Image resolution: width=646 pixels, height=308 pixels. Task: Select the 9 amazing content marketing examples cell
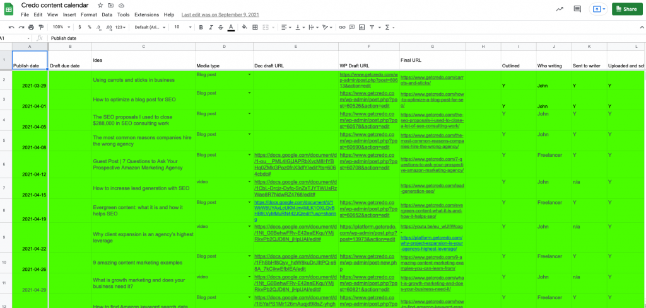pyautogui.click(x=143, y=263)
